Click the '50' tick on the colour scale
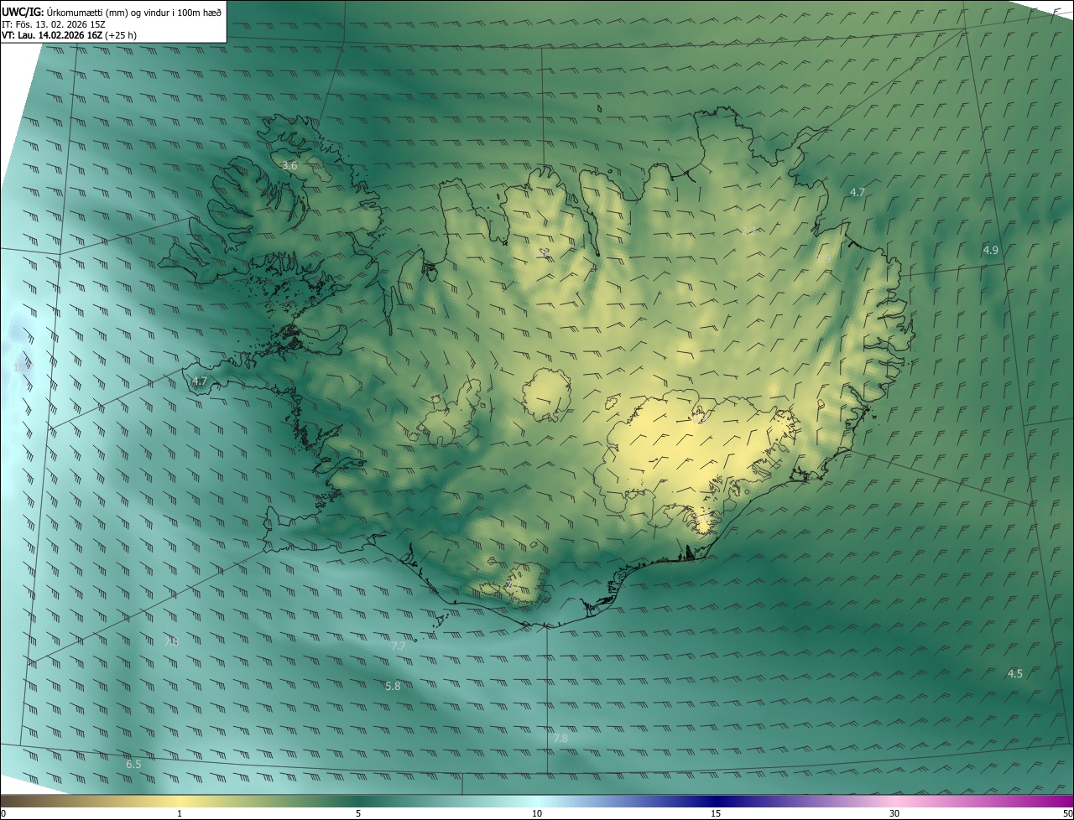Screen dimensions: 1074x820 tap(1068, 813)
